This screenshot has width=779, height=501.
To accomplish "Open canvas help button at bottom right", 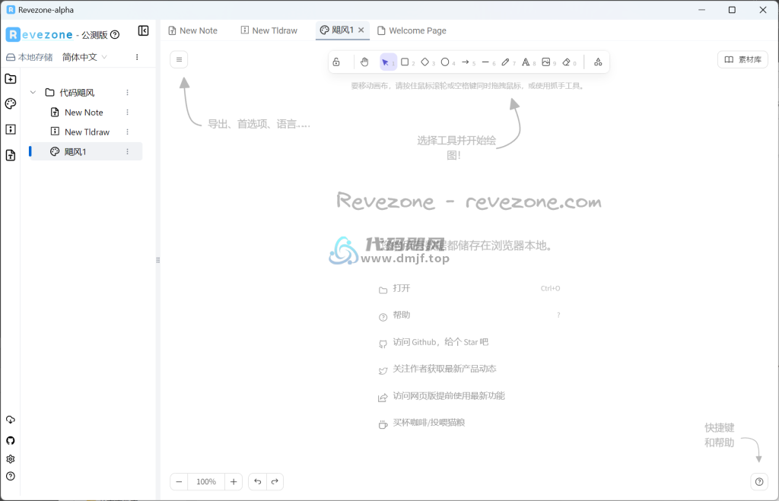I will click(759, 482).
